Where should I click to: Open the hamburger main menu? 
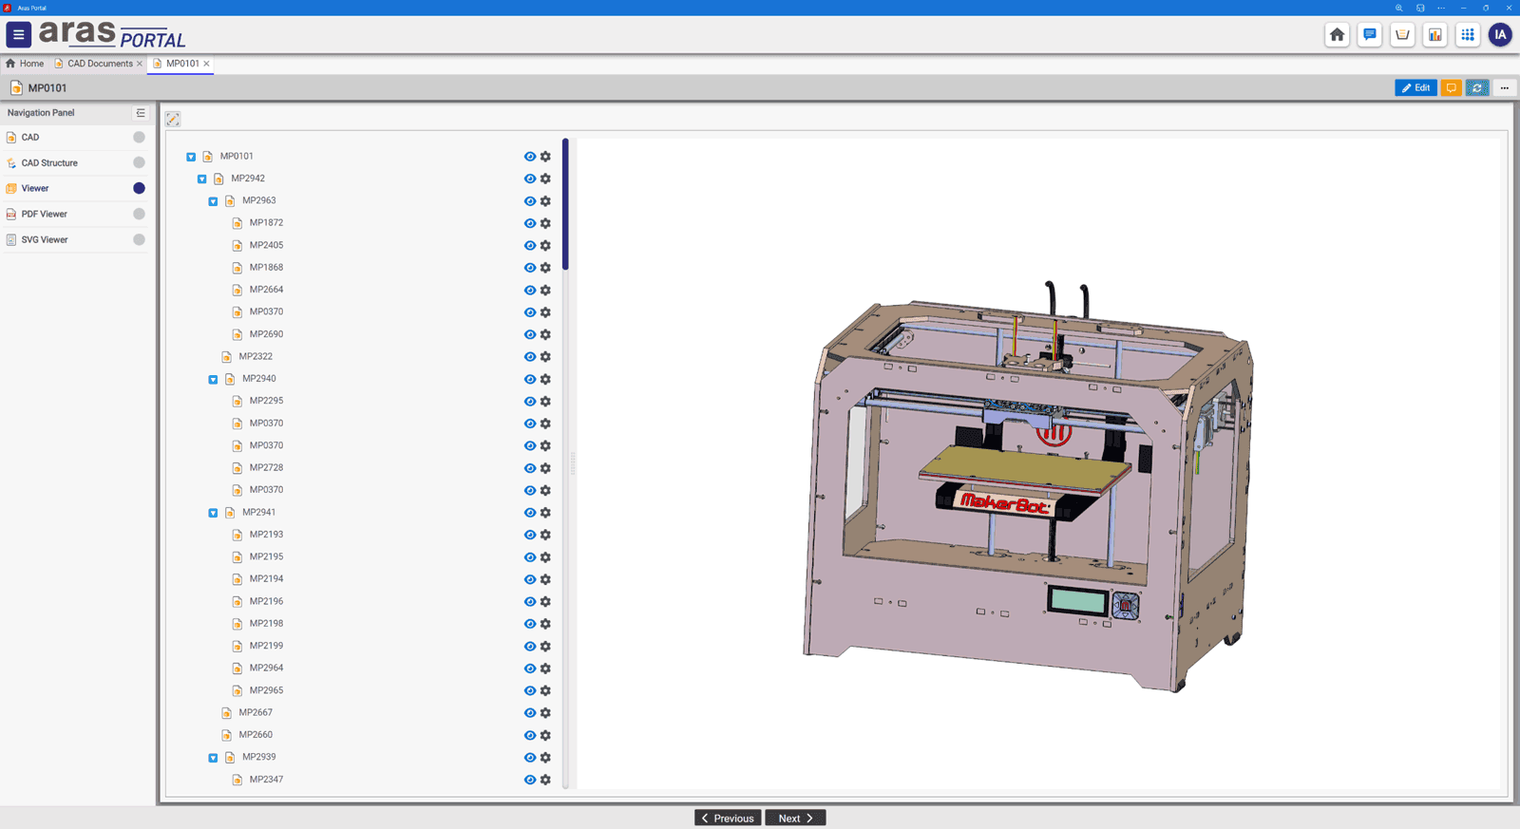[18, 35]
